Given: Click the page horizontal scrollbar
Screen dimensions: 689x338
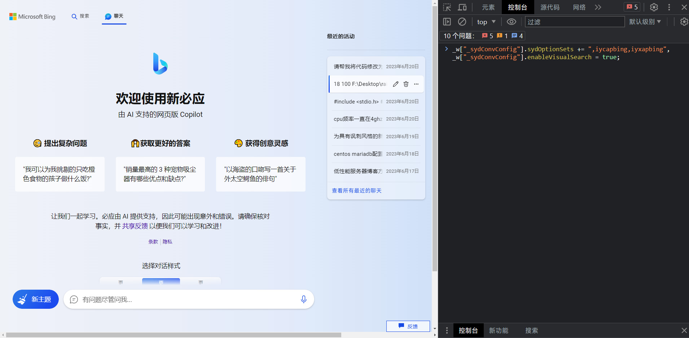Looking at the screenshot, I should point(173,335).
